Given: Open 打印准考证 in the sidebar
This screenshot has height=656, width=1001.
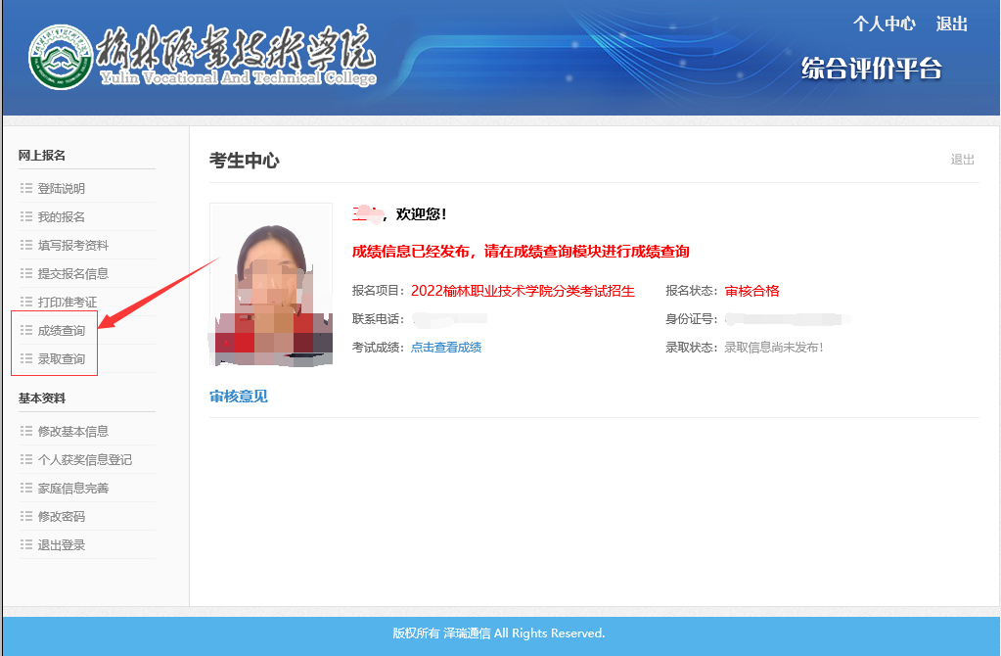Looking at the screenshot, I should [x=67, y=302].
